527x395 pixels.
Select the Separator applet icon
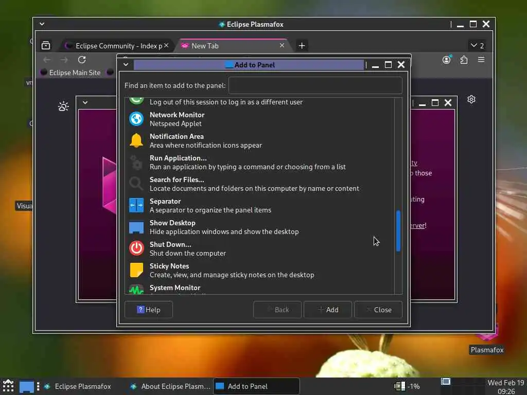pyautogui.click(x=136, y=205)
